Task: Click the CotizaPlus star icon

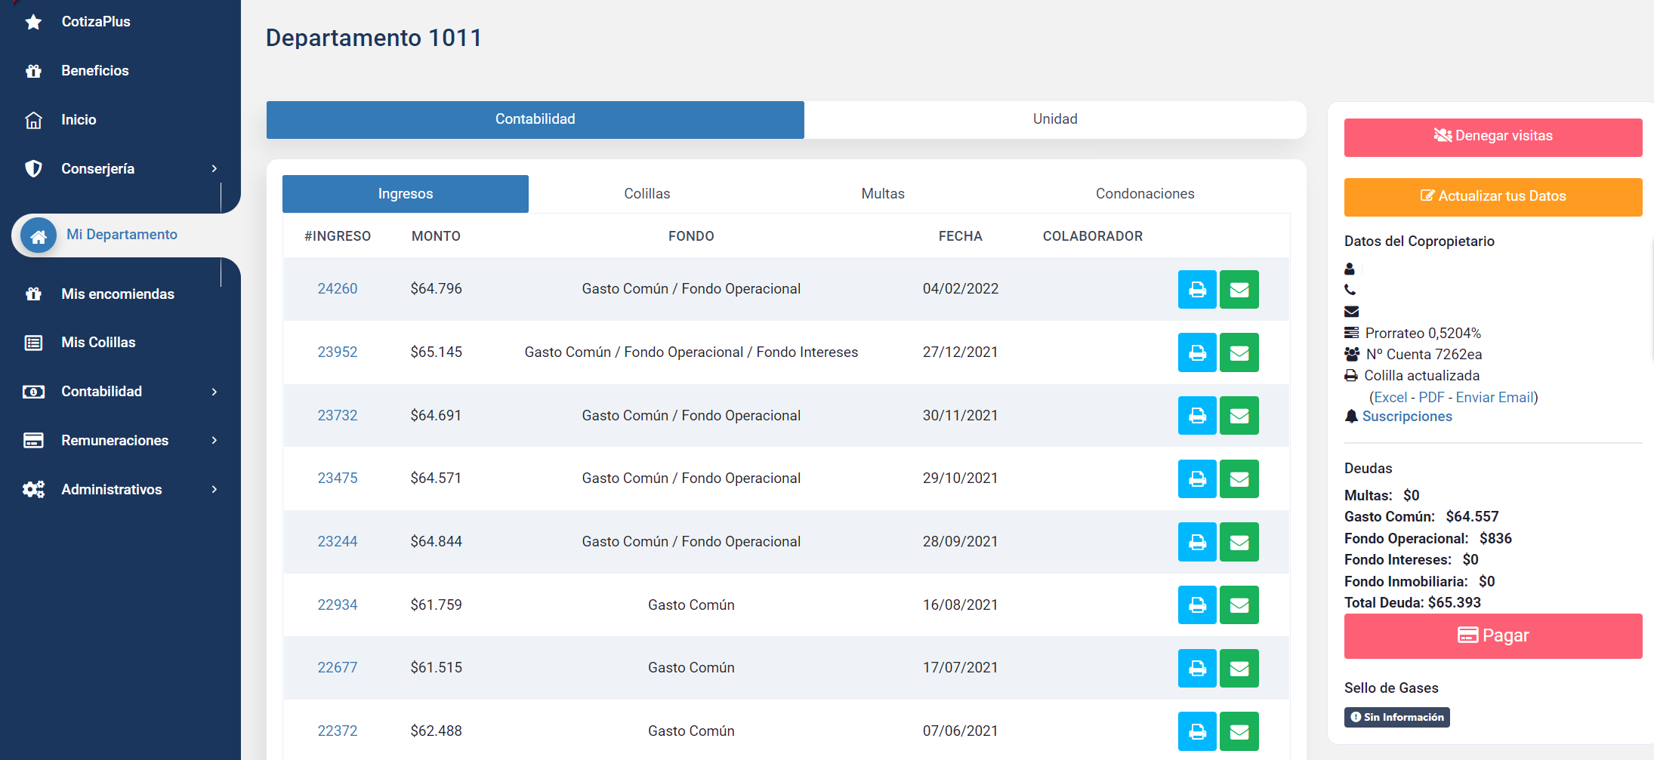Action: pyautogui.click(x=33, y=22)
